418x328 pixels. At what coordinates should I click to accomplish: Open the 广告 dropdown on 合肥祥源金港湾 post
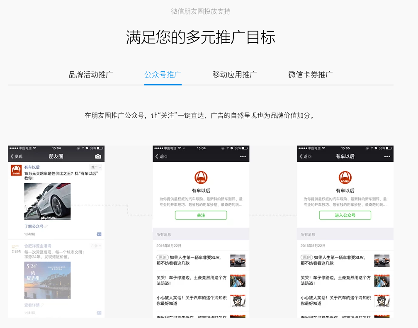click(x=96, y=246)
